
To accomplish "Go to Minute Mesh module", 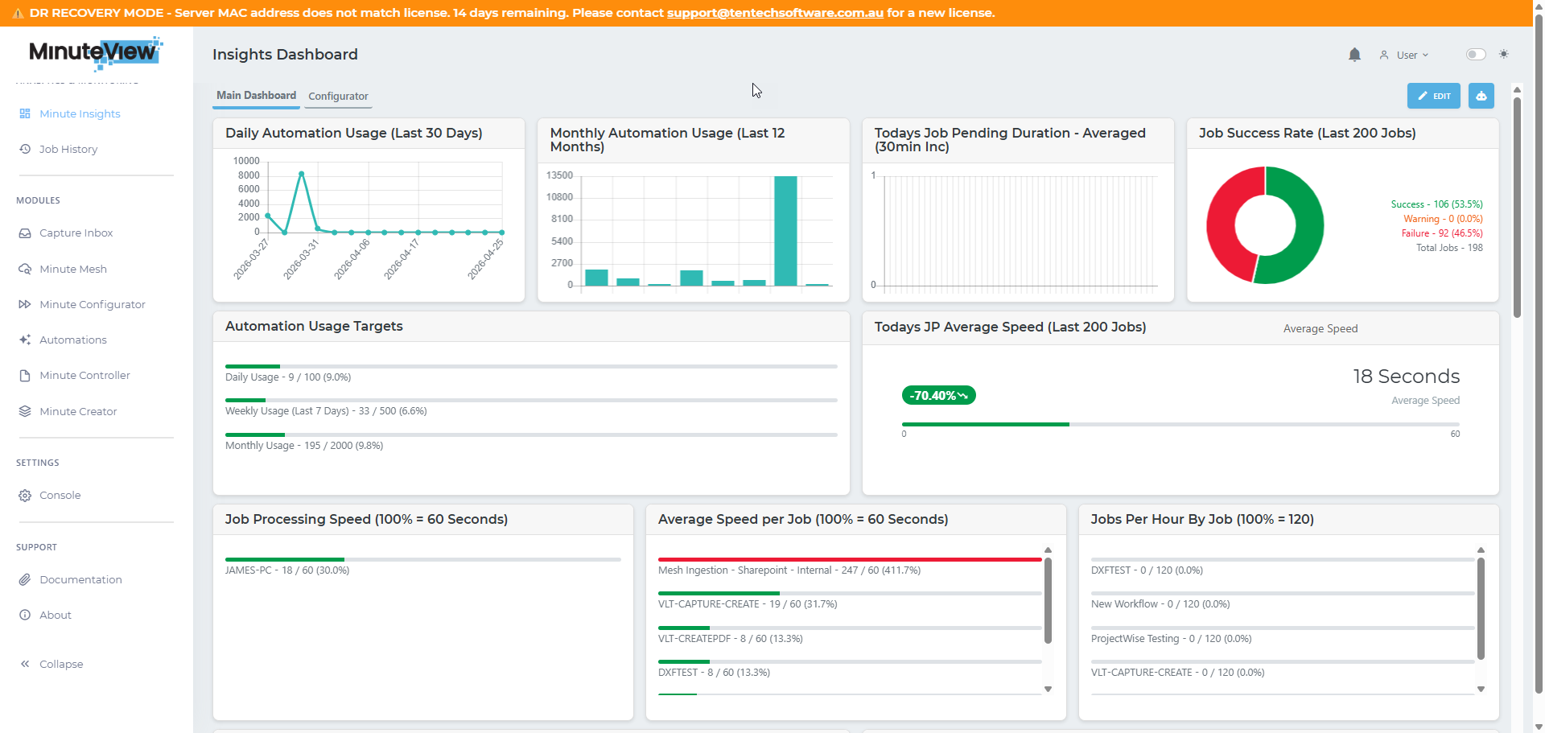I will click(72, 269).
